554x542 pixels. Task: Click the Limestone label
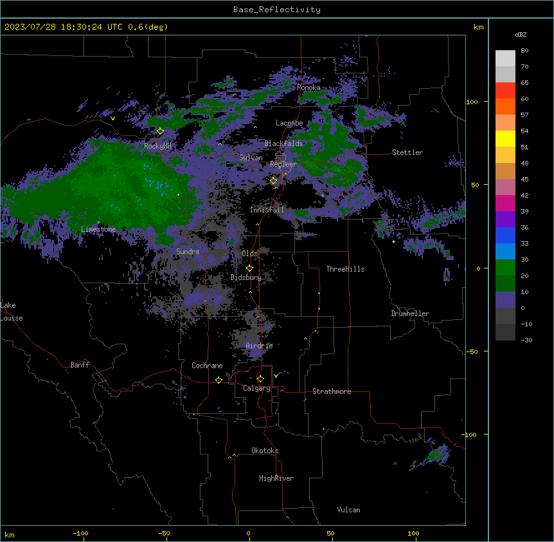click(98, 229)
